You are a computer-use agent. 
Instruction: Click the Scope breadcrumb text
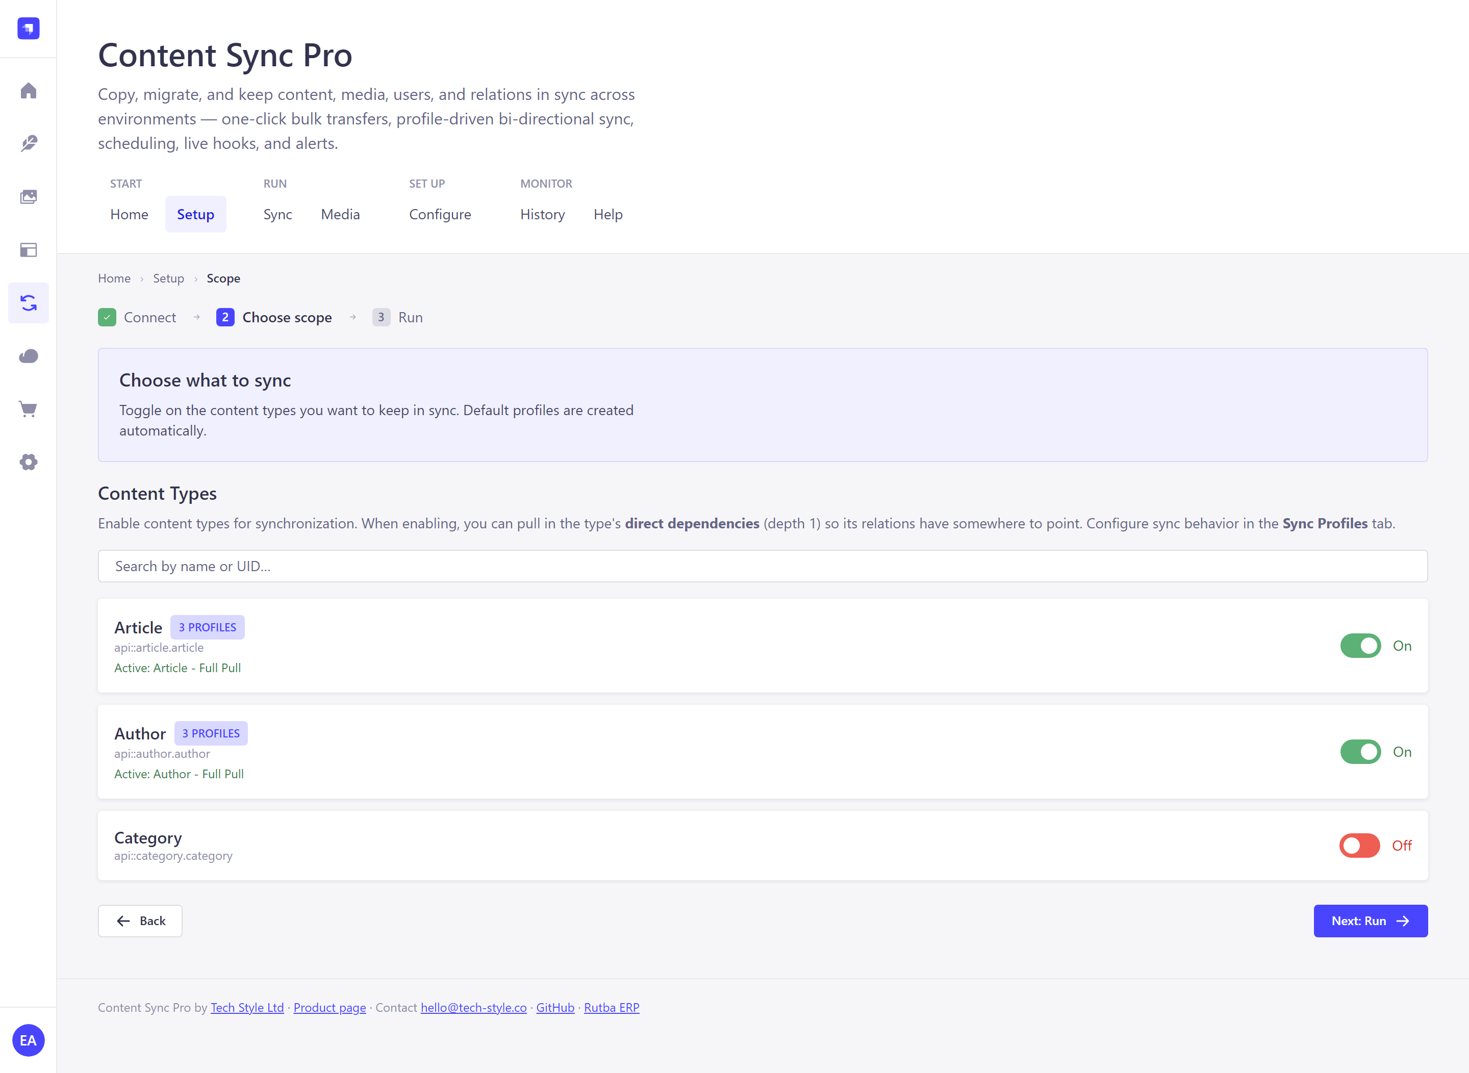223,278
